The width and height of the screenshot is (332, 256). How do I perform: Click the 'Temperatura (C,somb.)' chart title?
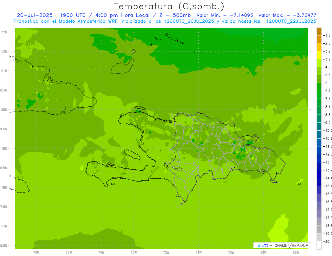click(x=169, y=6)
